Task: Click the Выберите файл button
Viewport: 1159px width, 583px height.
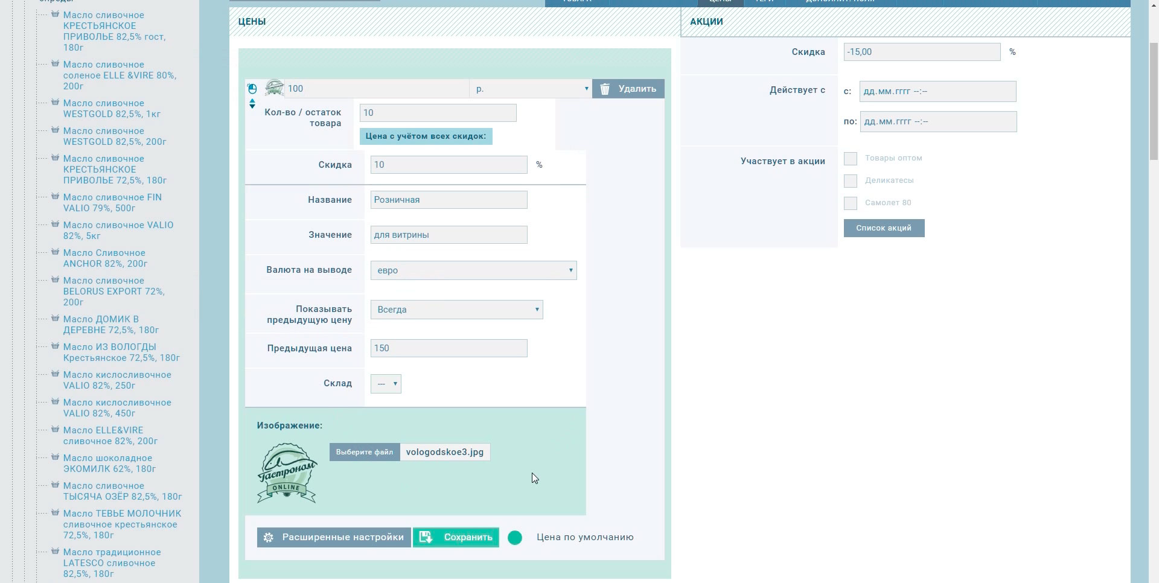Action: [x=365, y=452]
